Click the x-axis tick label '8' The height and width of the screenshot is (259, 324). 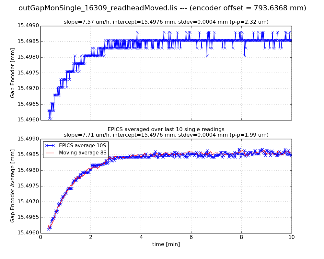pos(241,237)
